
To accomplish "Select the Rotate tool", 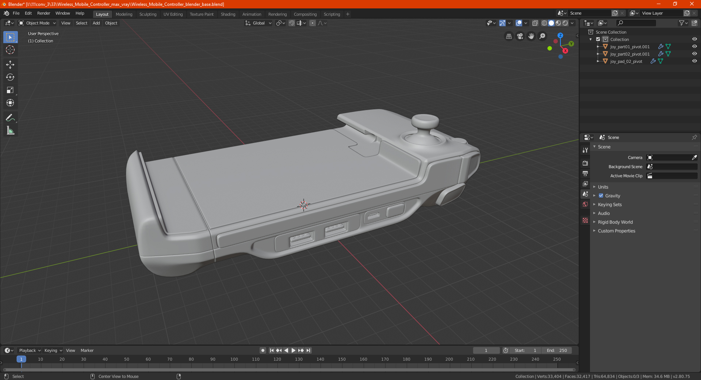I will 10,77.
